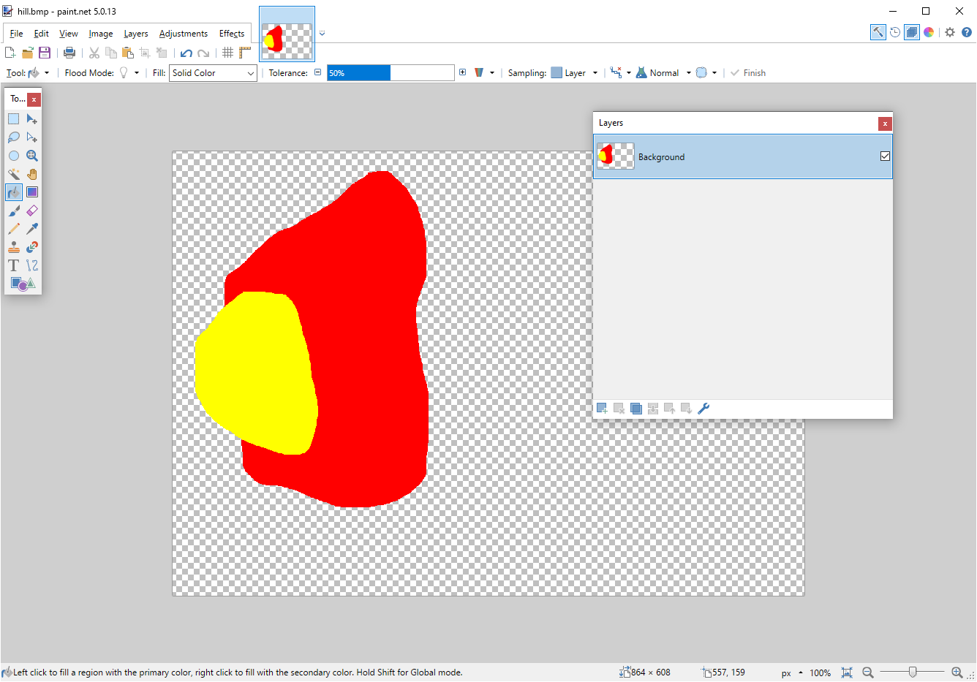Open layer properties wrench icon
Image resolution: width=977 pixels, height=682 pixels.
(703, 409)
